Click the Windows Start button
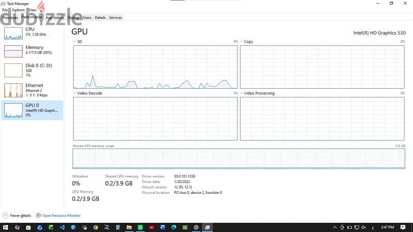413x232 pixels. click(5, 227)
